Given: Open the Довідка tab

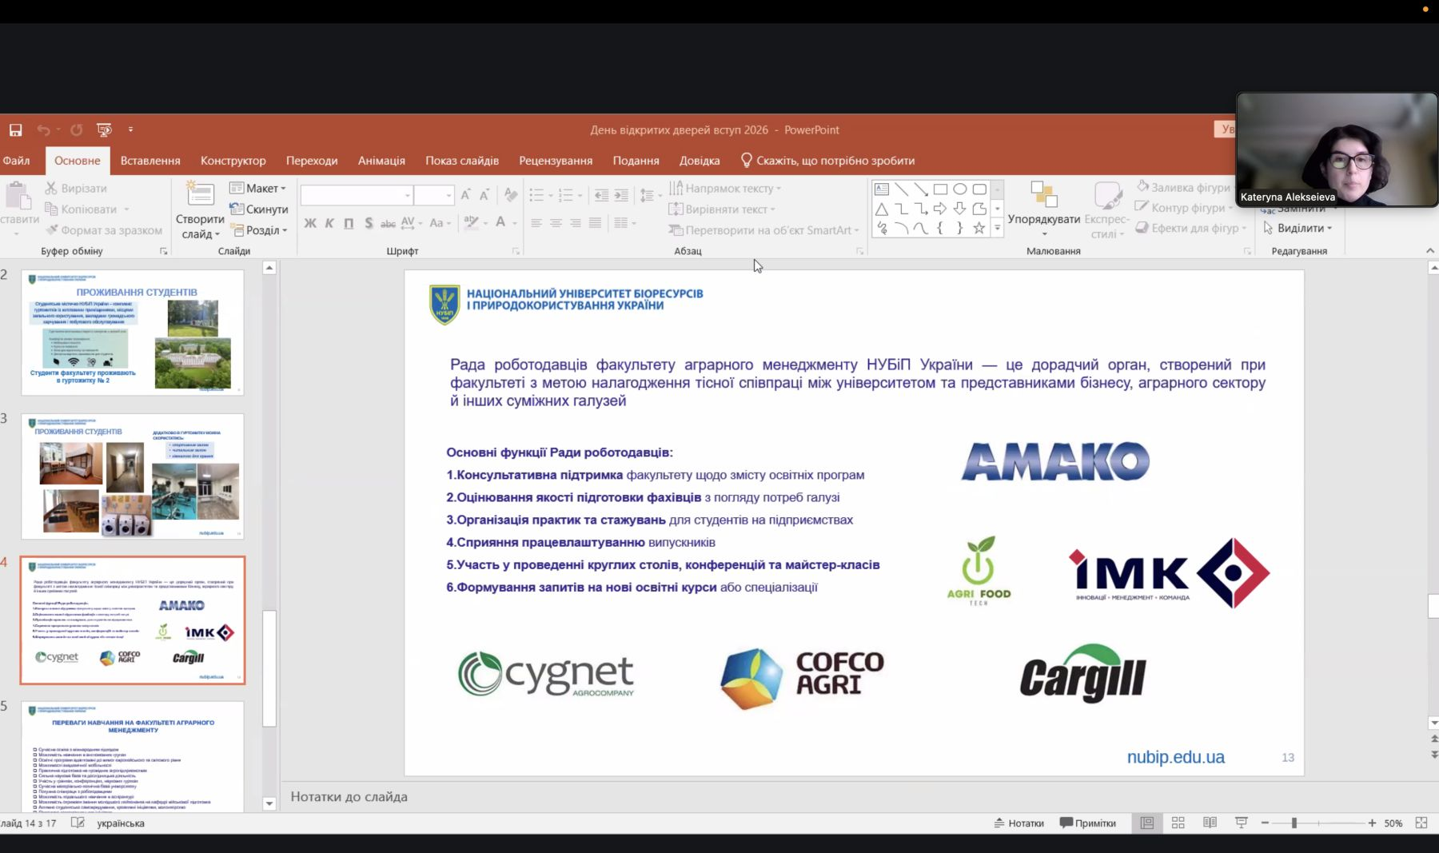Looking at the screenshot, I should click(700, 161).
